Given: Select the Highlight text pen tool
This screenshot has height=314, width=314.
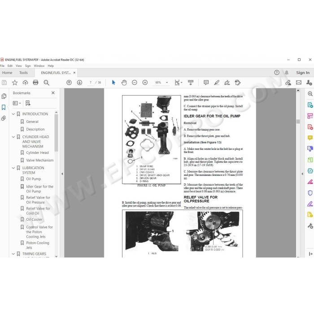Looking at the screenshot, I should pyautogui.click(x=217, y=83).
